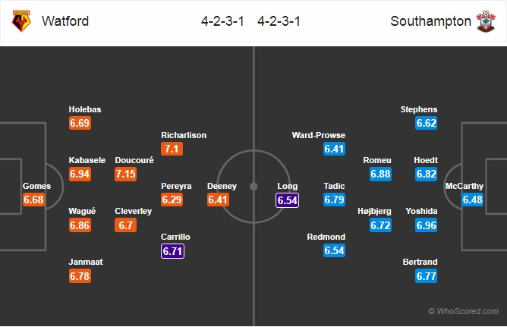Click the Watford club crest icon
Screen dimensions: 507x327
pyautogui.click(x=21, y=21)
